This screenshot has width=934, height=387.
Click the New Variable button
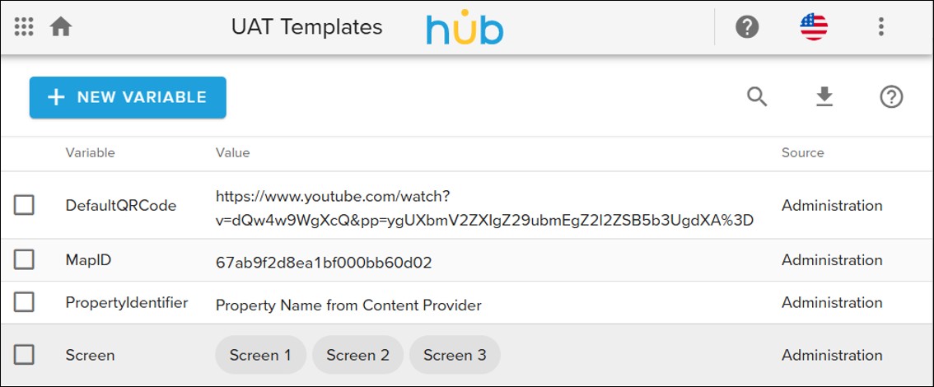pos(128,97)
